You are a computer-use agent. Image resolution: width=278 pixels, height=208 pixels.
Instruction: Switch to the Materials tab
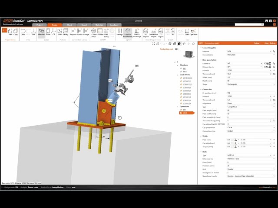[99, 25]
